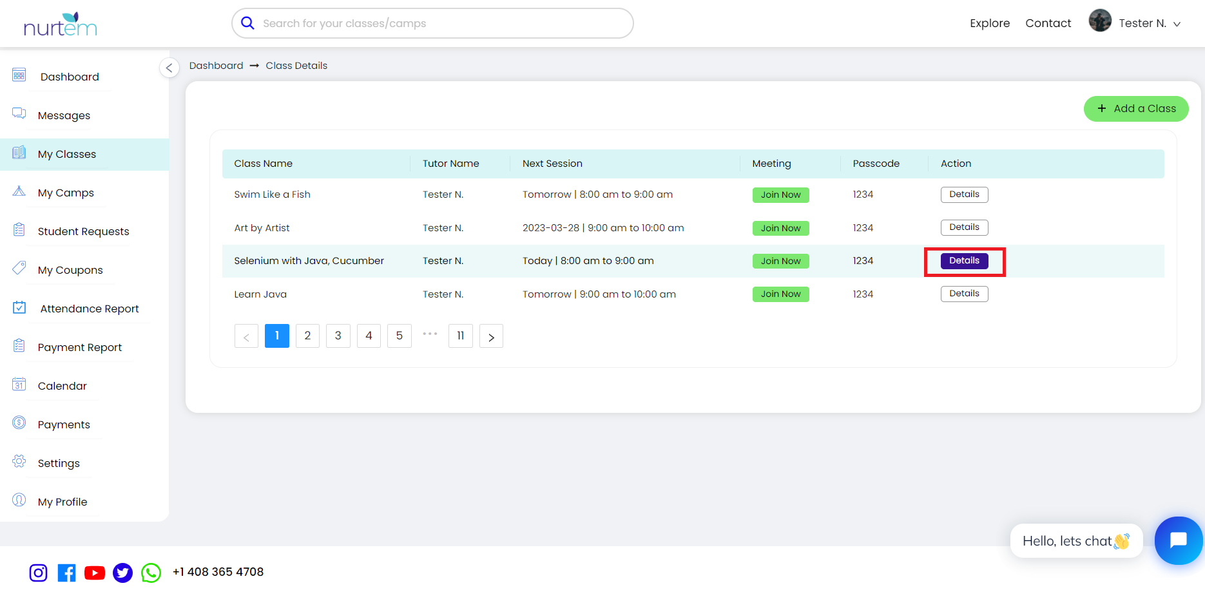Click the Tester N. profile avatar
The image size is (1205, 599).
pos(1099,21)
